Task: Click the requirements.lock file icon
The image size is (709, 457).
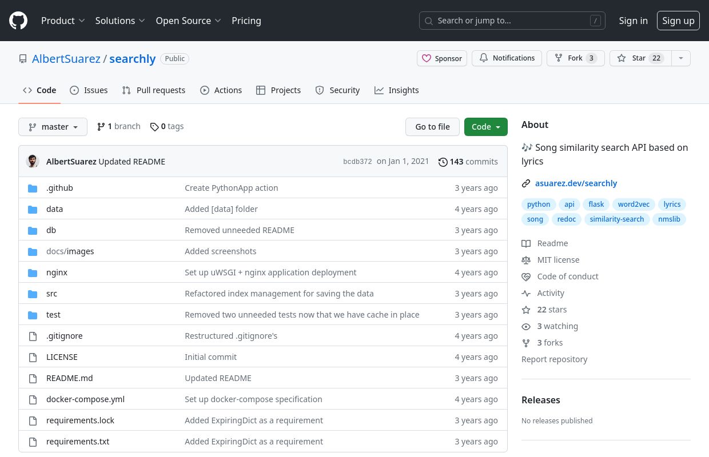Action: (x=33, y=420)
